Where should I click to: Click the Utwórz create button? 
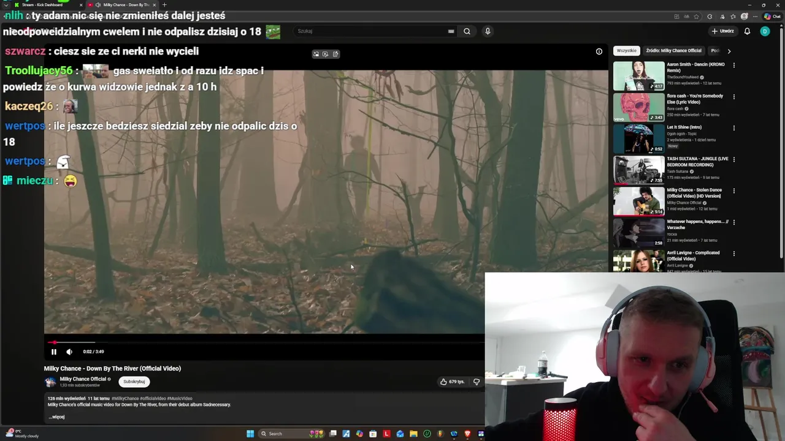point(722,31)
